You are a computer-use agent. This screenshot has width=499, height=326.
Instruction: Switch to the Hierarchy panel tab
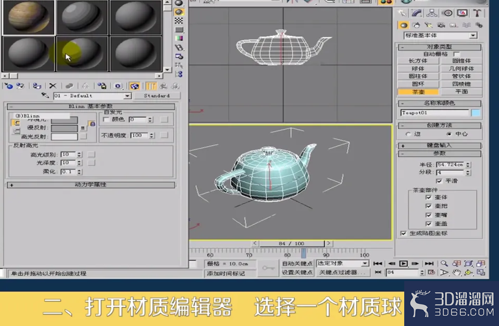point(432,13)
